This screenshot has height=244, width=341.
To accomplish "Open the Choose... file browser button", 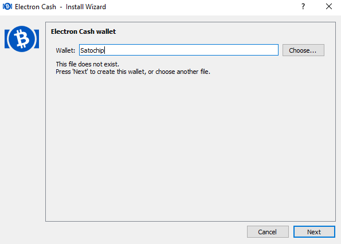I will pyautogui.click(x=303, y=50).
